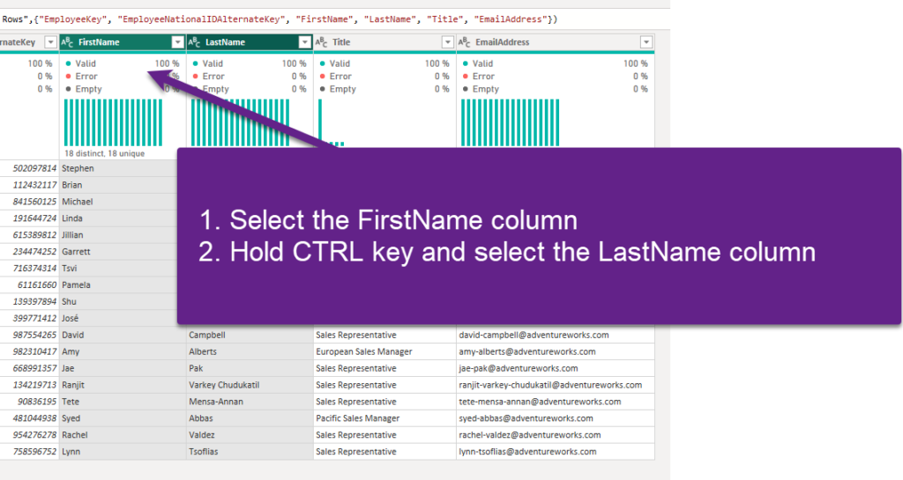Click the LastName column ABC type icon
Image resolution: width=903 pixels, height=480 pixels.
pyautogui.click(x=196, y=42)
